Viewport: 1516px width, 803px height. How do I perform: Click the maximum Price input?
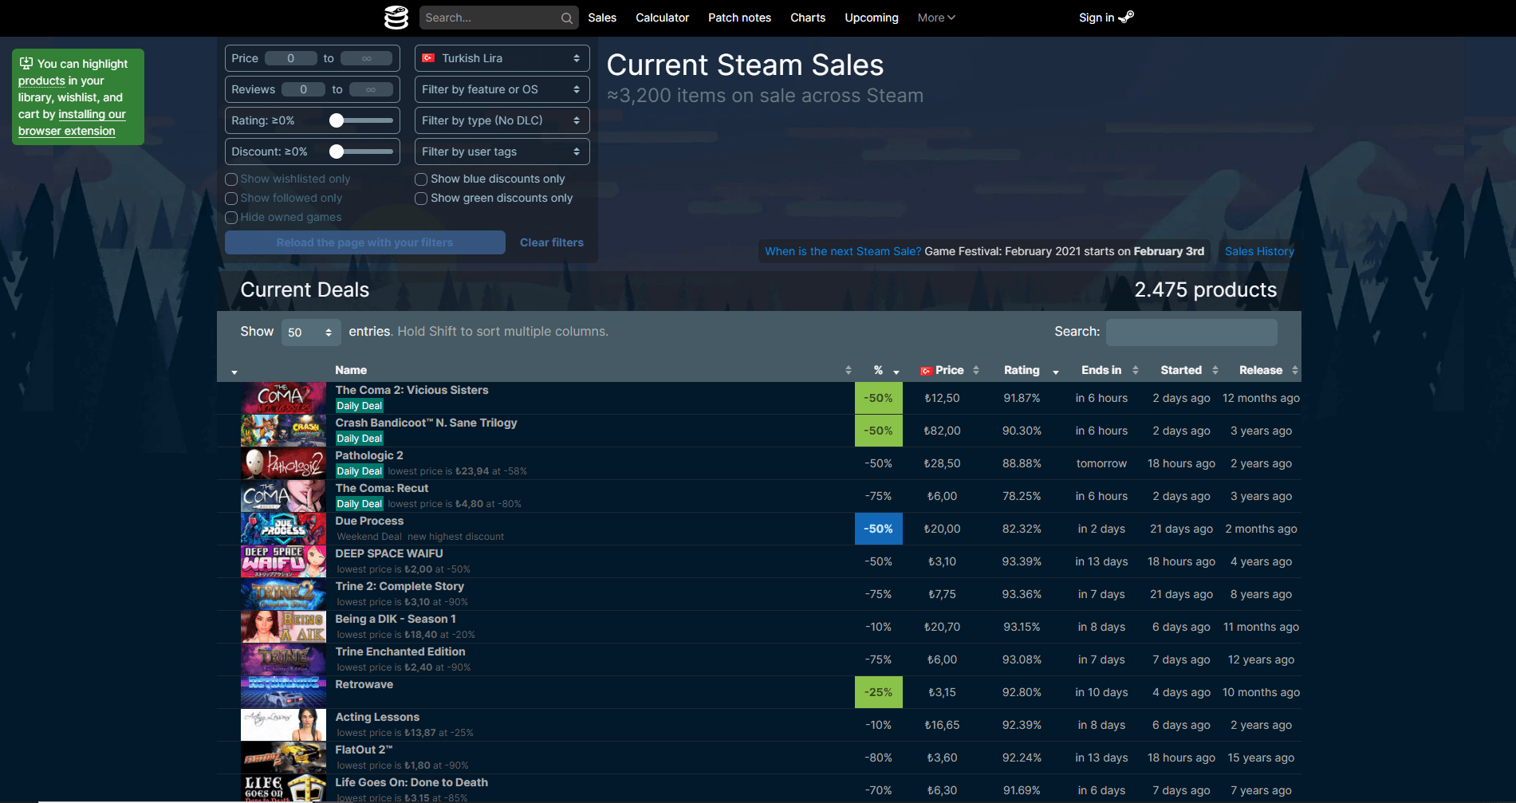tap(367, 58)
